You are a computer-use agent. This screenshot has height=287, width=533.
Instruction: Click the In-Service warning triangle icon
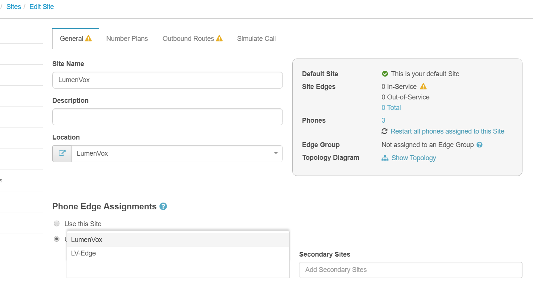(x=423, y=87)
